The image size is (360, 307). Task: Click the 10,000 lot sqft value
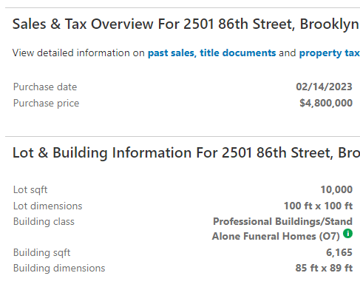336,189
